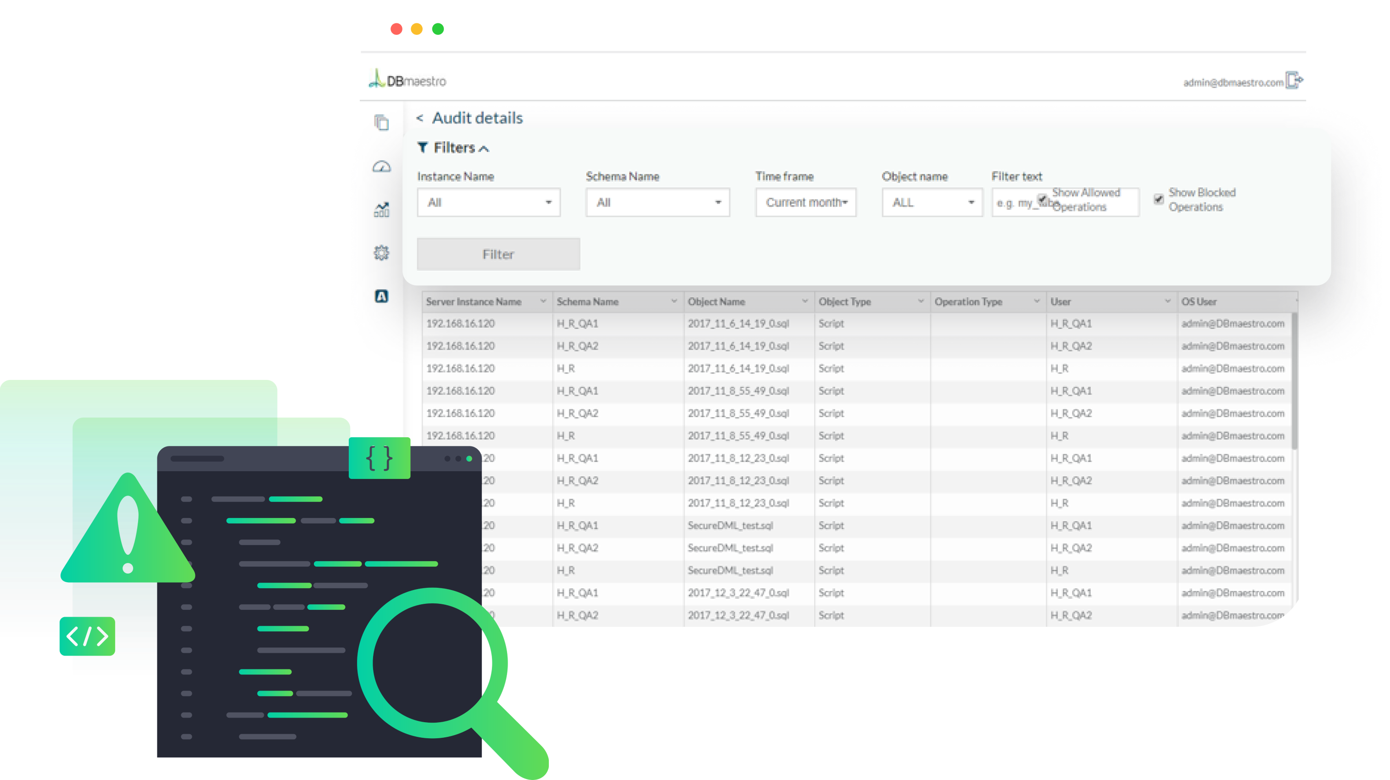This screenshot has width=1390, height=780.
Task: Click the green window maximize dot
Action: (438, 28)
